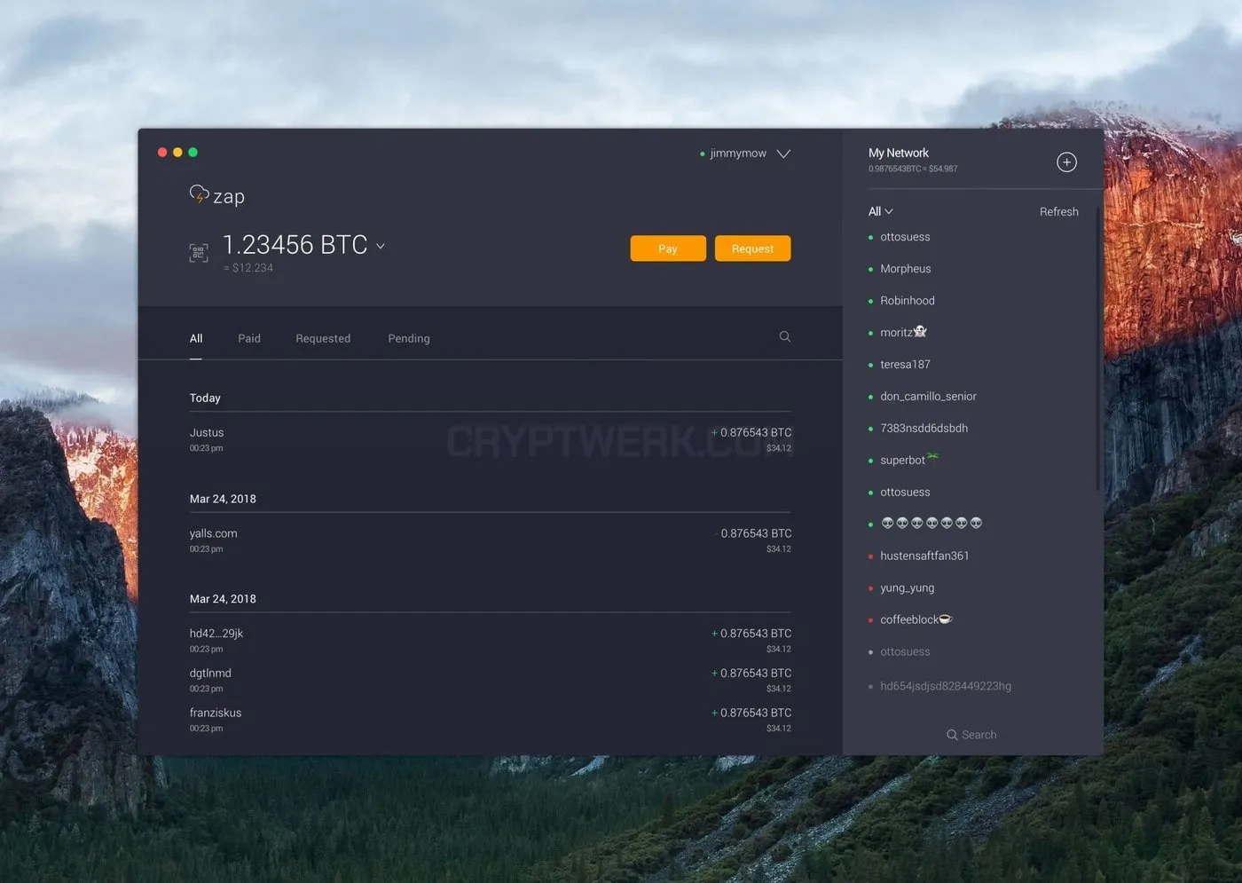Add a contact with the plus icon
Viewport: 1242px width, 883px height.
pyautogui.click(x=1066, y=162)
